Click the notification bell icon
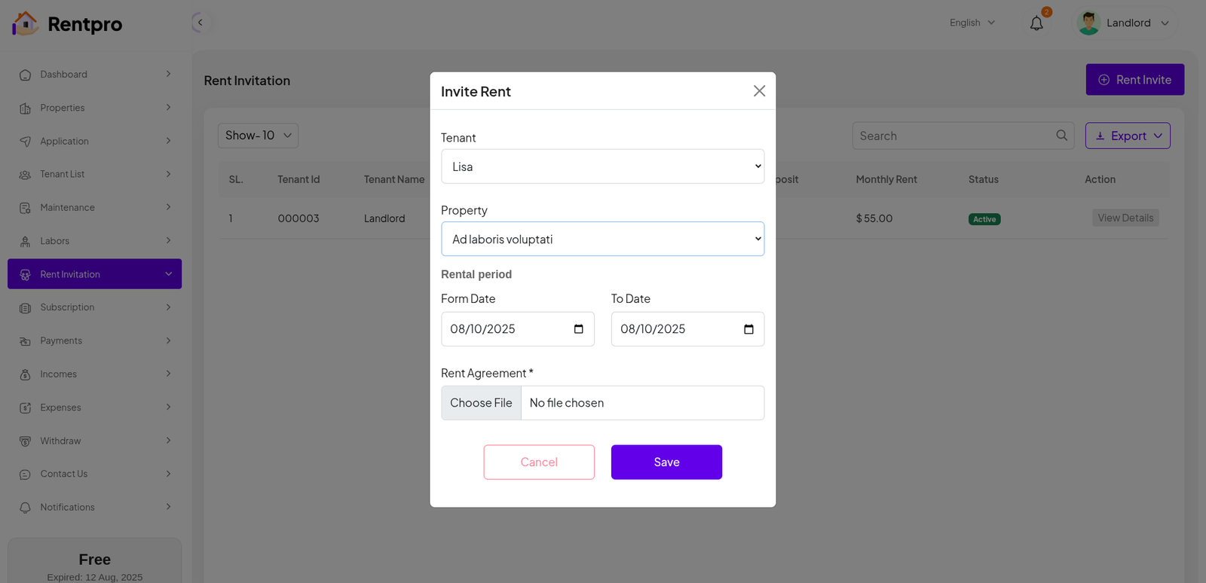Screen dimensions: 1206x583 [x=1036, y=23]
